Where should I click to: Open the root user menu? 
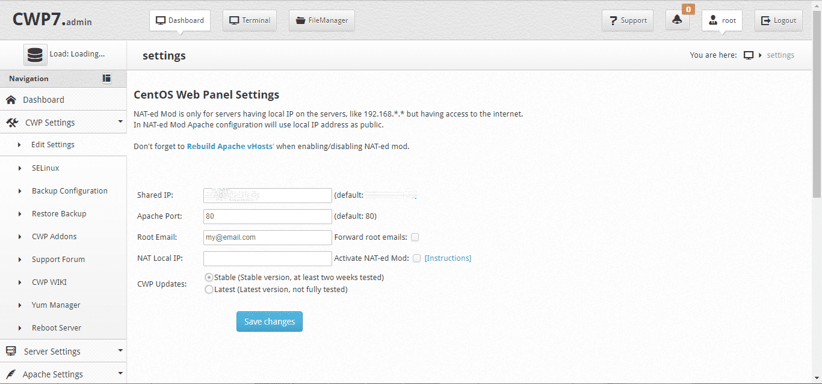722,20
